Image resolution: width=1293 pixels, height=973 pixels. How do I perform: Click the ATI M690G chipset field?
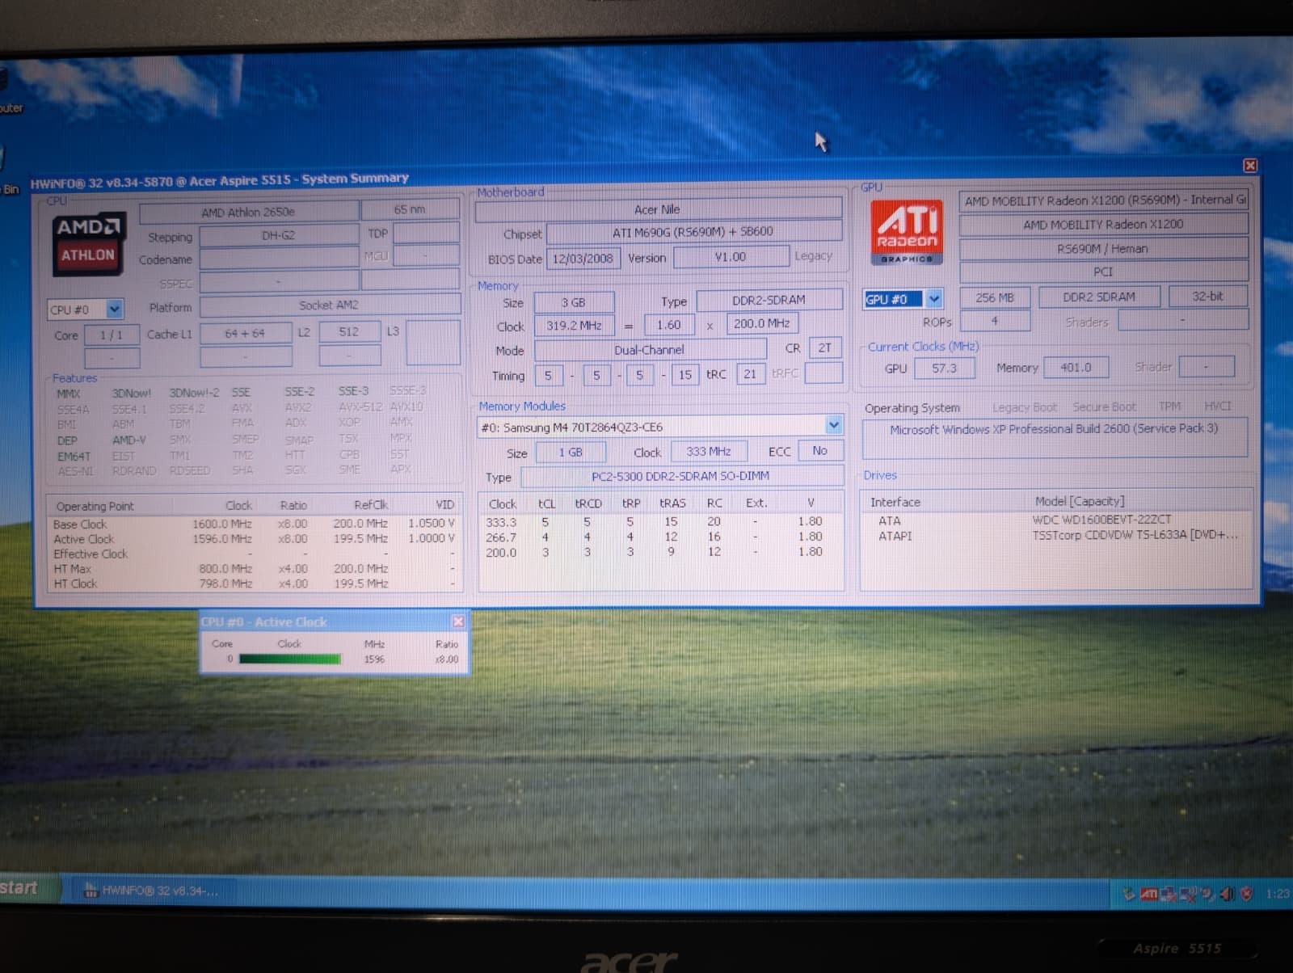tap(693, 232)
